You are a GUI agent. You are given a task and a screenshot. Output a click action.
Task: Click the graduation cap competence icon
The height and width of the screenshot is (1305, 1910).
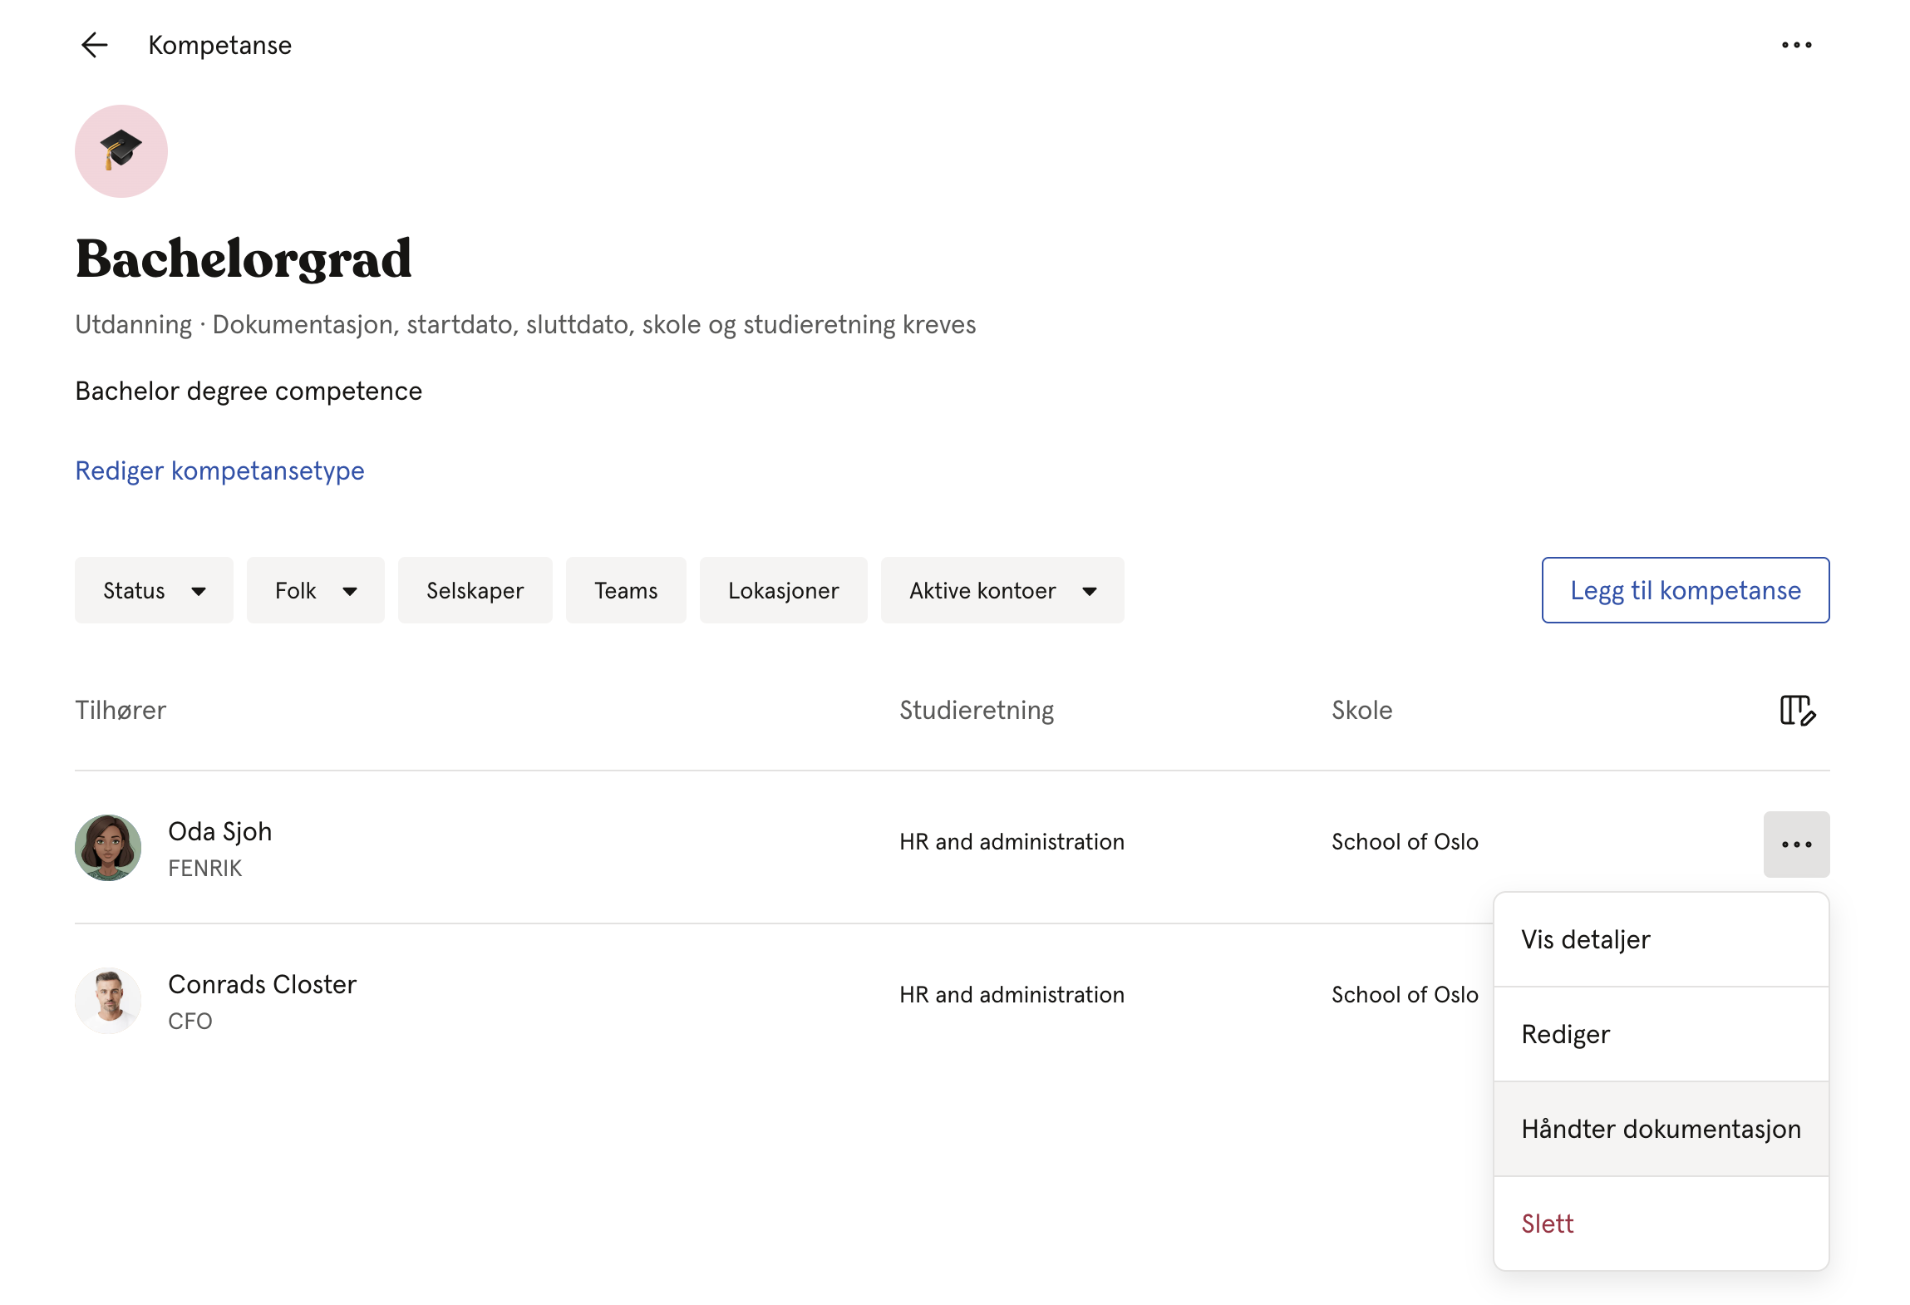point(121,151)
